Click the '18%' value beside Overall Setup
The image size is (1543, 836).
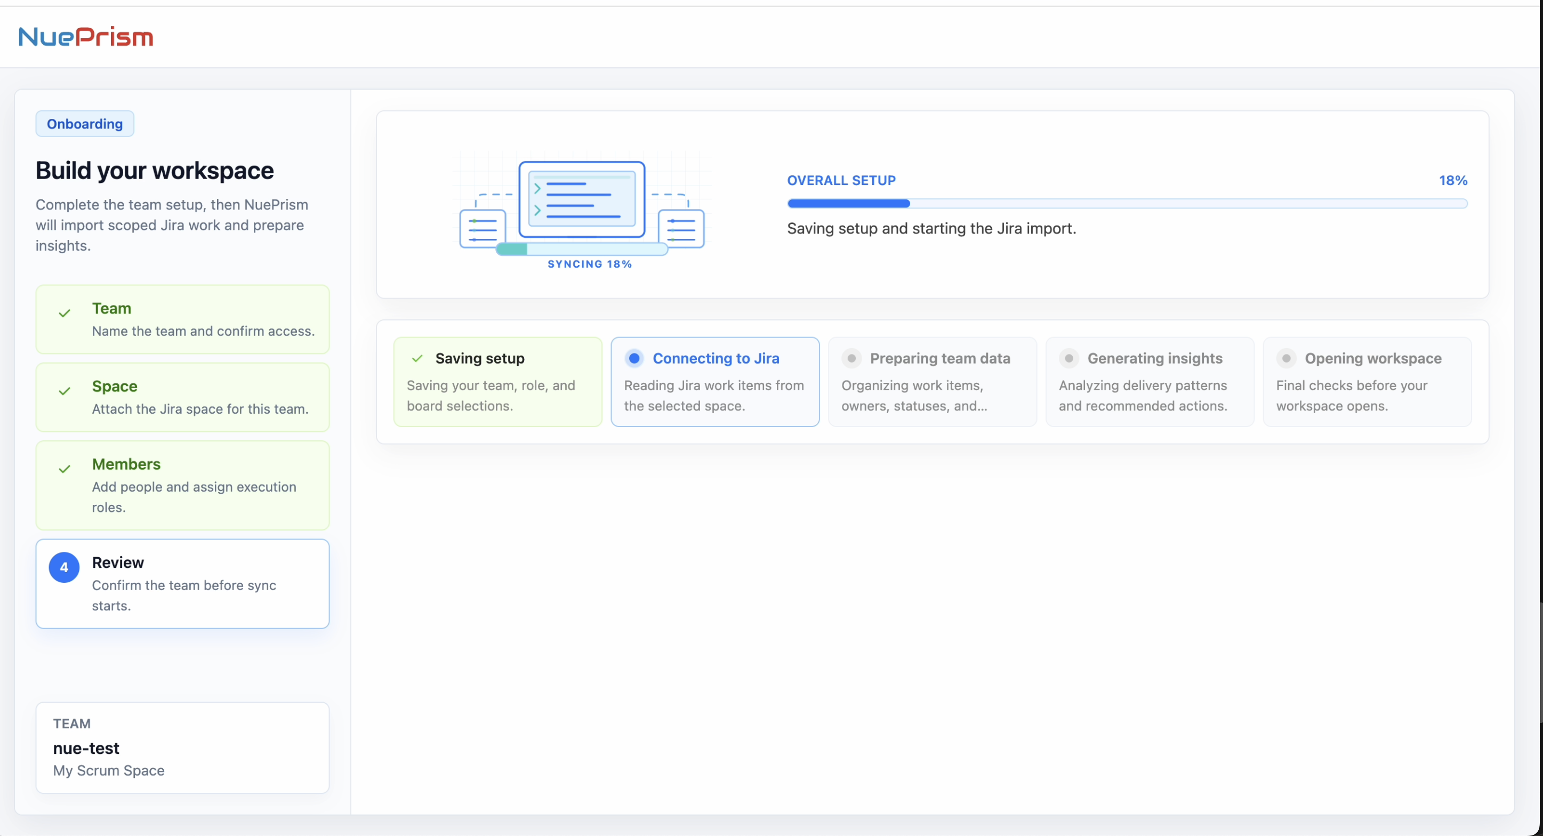(x=1453, y=180)
